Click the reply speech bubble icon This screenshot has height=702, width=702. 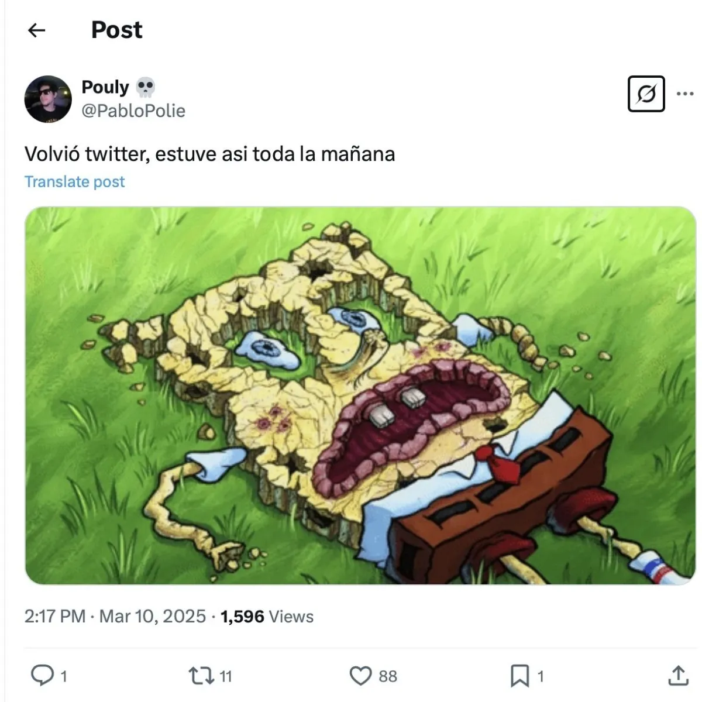point(42,676)
